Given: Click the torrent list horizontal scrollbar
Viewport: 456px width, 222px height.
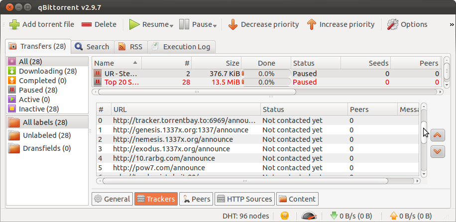Looking at the screenshot, I should click(197, 92).
